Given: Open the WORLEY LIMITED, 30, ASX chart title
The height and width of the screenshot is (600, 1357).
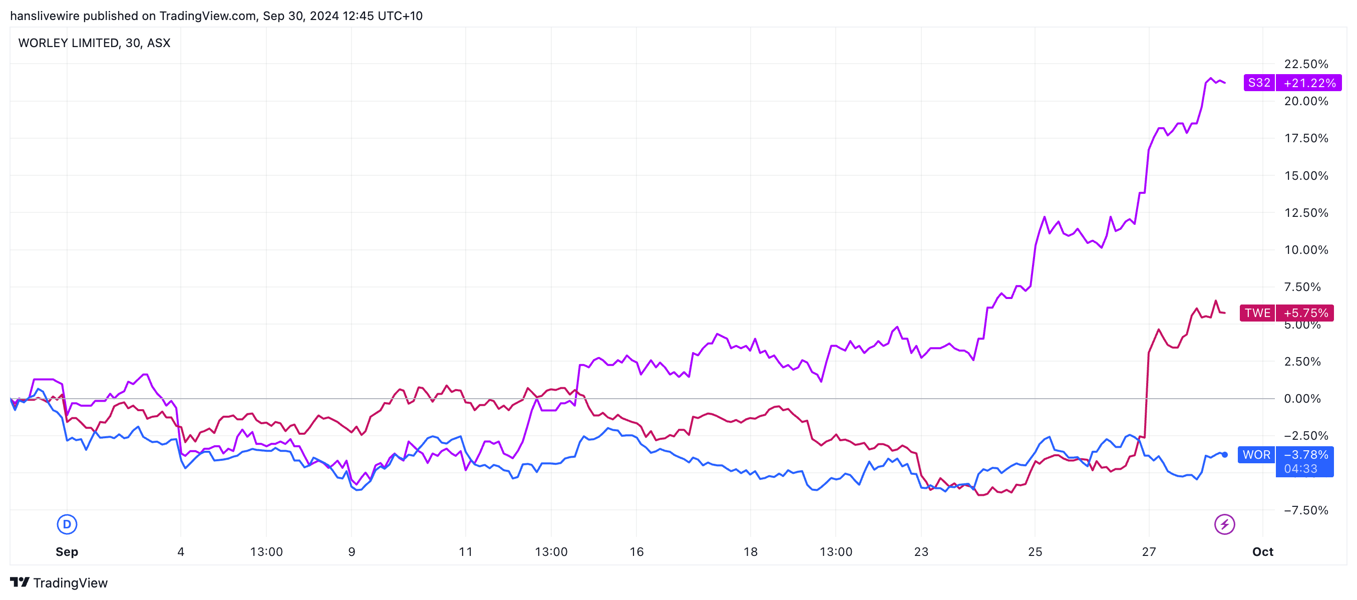Looking at the screenshot, I should coord(94,43).
